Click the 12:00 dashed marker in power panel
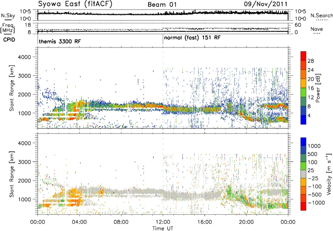This screenshot has width=333, height=231. point(163,88)
